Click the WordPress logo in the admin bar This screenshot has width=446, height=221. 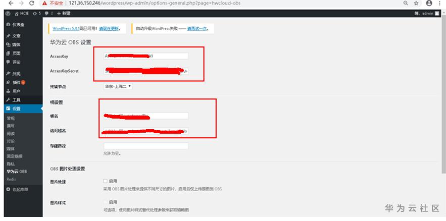tap(8, 13)
